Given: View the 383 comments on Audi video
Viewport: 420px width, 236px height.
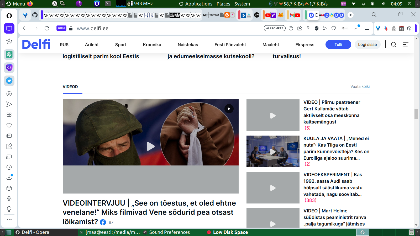Looking at the screenshot, I should point(311,200).
